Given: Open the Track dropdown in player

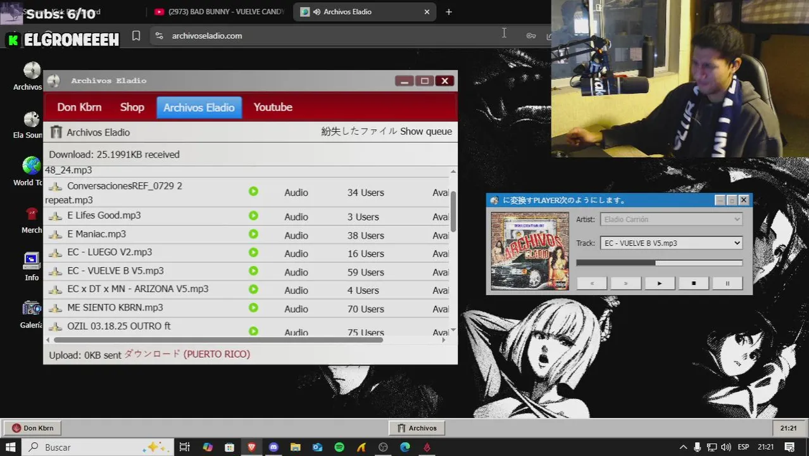Looking at the screenshot, I should point(671,243).
